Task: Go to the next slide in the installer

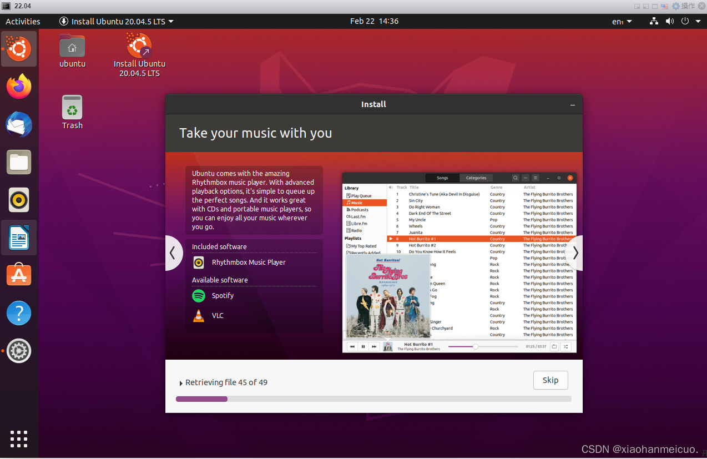Action: click(x=574, y=253)
